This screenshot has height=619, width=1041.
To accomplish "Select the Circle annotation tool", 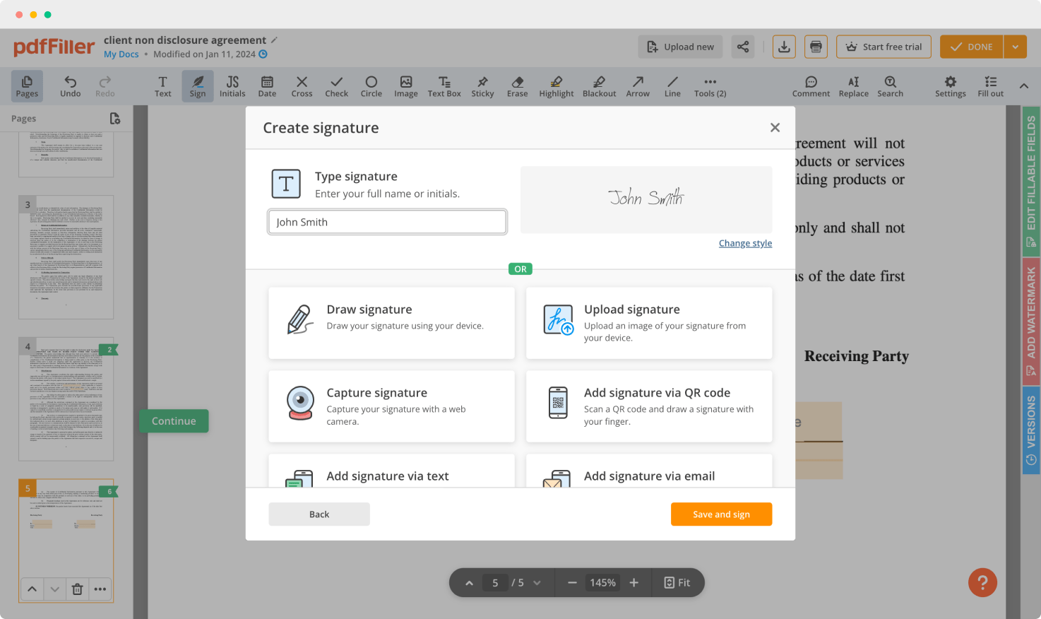I will point(371,86).
